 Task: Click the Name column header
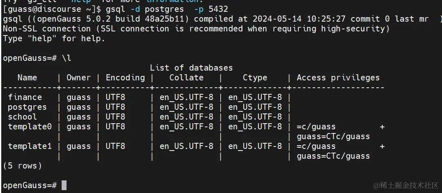[27, 78]
